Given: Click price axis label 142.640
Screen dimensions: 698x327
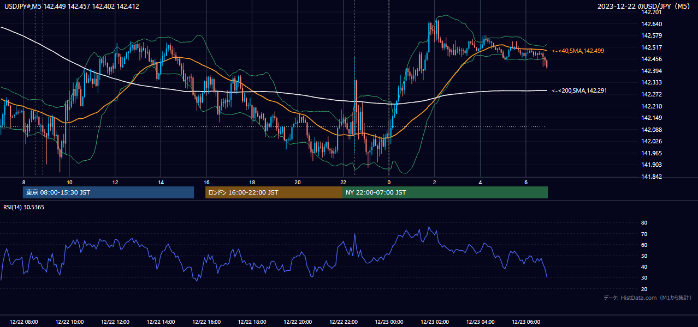Looking at the screenshot, I should pos(651,24).
